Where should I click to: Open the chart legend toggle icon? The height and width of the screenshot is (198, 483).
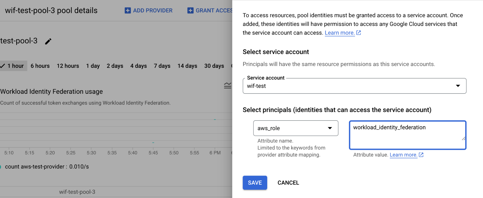tap(227, 86)
